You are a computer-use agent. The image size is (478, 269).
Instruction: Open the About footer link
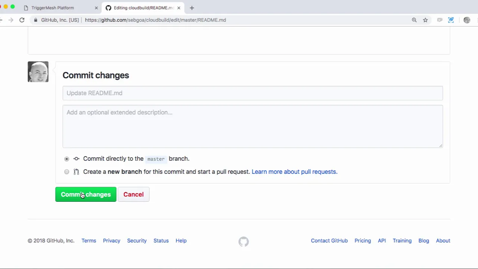(x=443, y=241)
